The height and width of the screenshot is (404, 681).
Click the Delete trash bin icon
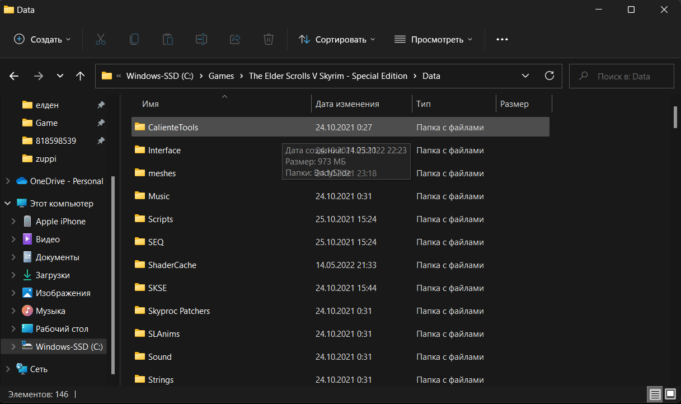pos(269,39)
